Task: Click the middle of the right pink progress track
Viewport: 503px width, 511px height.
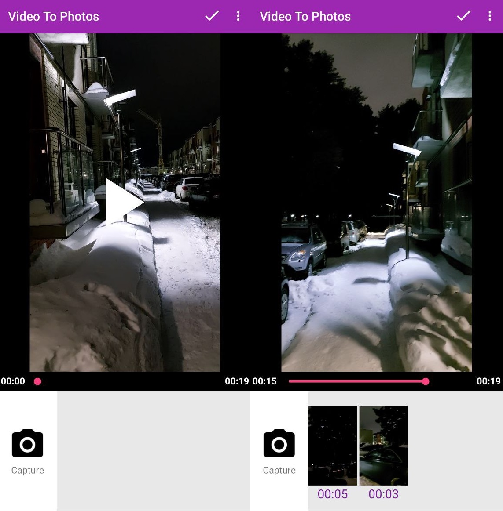Action: [x=356, y=381]
